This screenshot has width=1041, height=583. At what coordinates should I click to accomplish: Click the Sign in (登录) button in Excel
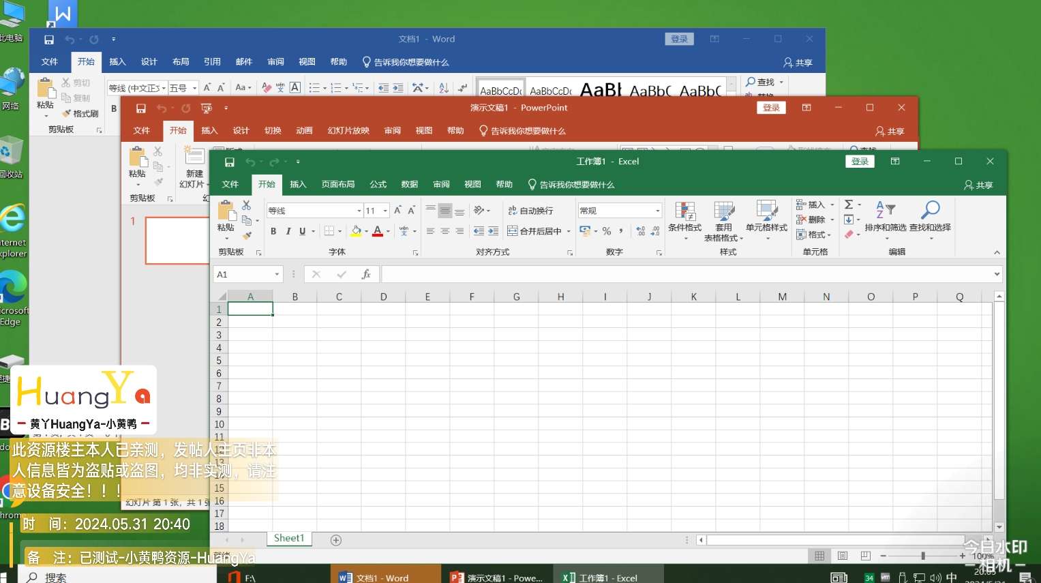tap(860, 162)
